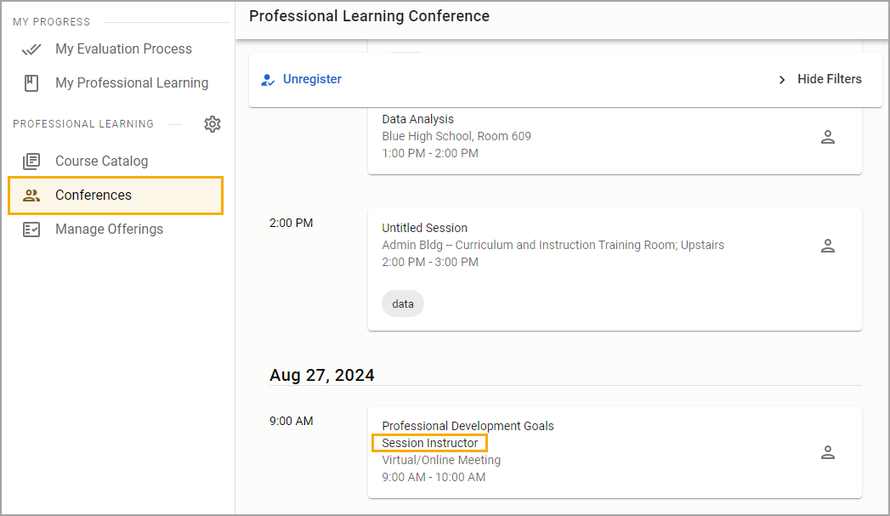Click person icon on Professional Development Goals session
This screenshot has height=516, width=890.
(828, 452)
